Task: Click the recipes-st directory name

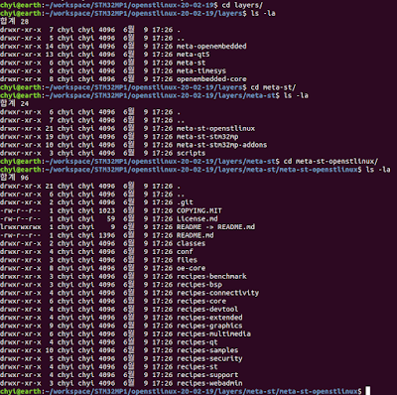Action: (198, 367)
